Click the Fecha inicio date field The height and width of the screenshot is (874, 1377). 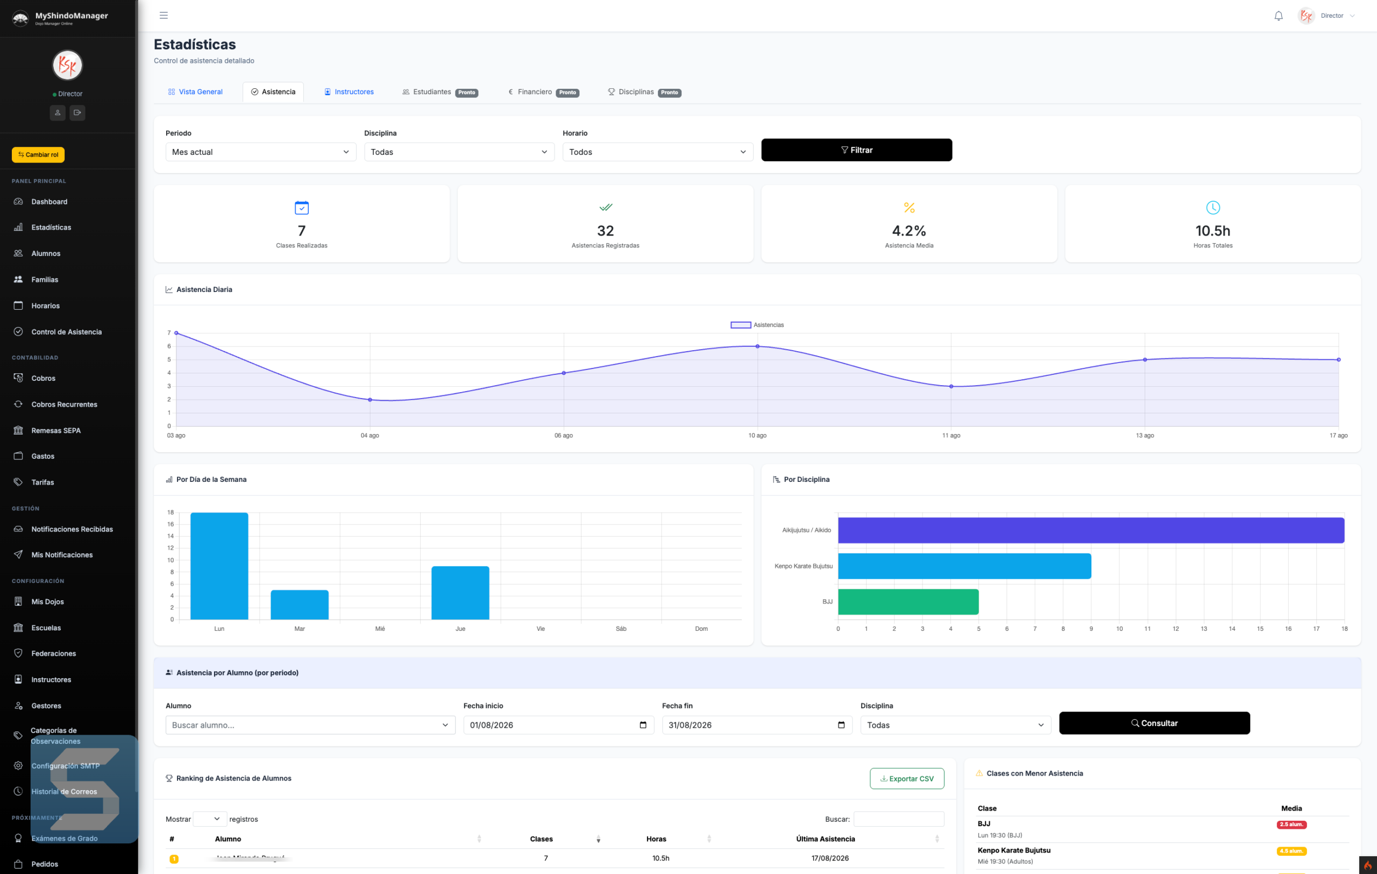pos(558,725)
